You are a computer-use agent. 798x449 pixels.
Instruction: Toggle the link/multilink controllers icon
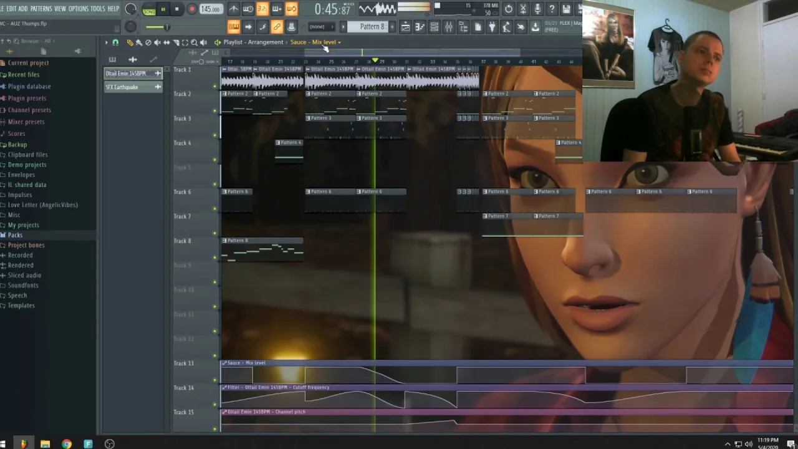pyautogui.click(x=277, y=27)
